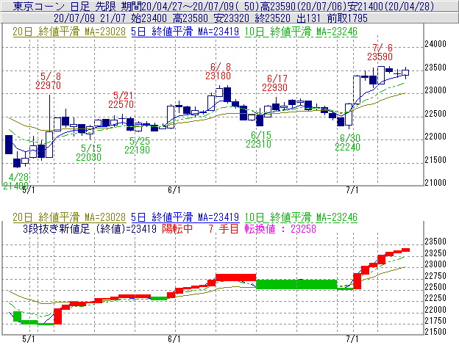Click the 21000 price axis label
This screenshot has width=459, height=348.
click(435, 183)
